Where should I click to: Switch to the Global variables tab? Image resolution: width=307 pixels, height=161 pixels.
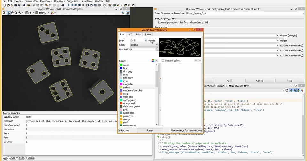click(31, 158)
